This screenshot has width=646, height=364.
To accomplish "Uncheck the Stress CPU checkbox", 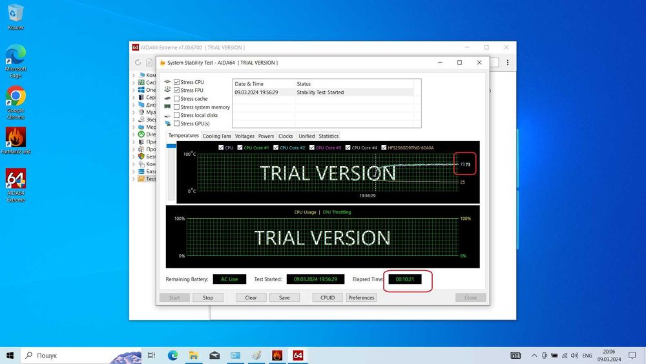I will [x=176, y=82].
